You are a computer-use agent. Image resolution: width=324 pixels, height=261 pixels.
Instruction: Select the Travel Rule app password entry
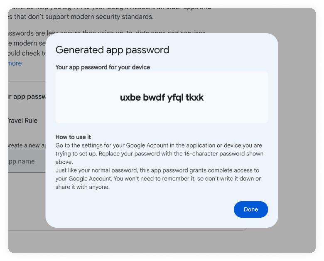point(23,121)
